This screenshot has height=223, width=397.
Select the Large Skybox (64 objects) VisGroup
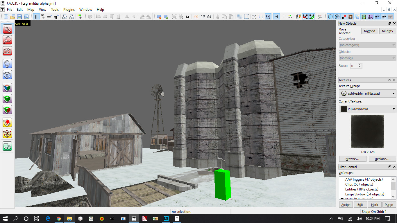pyautogui.click(x=364, y=194)
